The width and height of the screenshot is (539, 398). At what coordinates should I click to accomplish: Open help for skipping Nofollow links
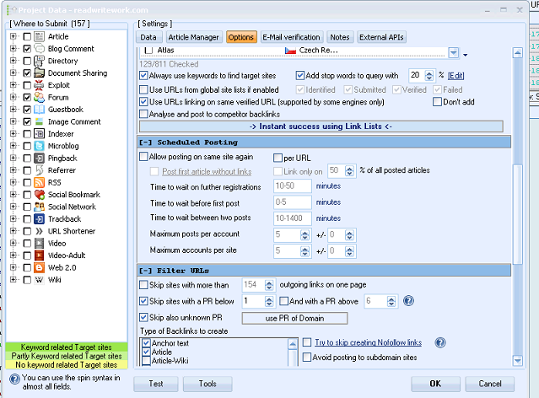click(x=440, y=342)
